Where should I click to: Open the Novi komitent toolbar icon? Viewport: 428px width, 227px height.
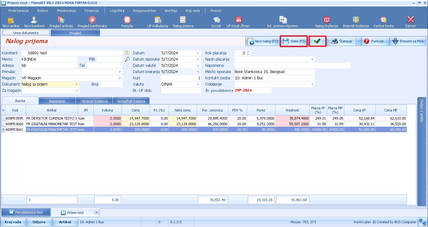tap(34, 22)
